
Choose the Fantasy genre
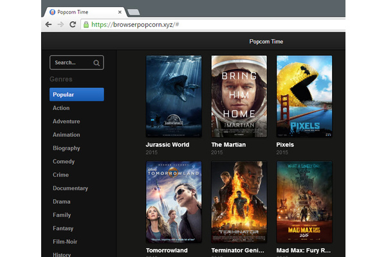(63, 229)
